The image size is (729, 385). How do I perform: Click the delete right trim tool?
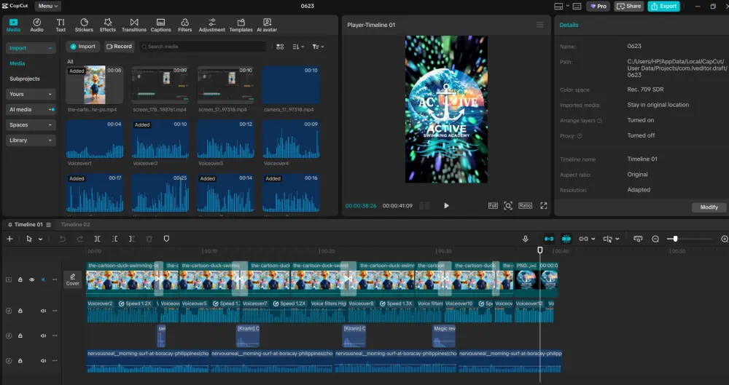pyautogui.click(x=132, y=239)
